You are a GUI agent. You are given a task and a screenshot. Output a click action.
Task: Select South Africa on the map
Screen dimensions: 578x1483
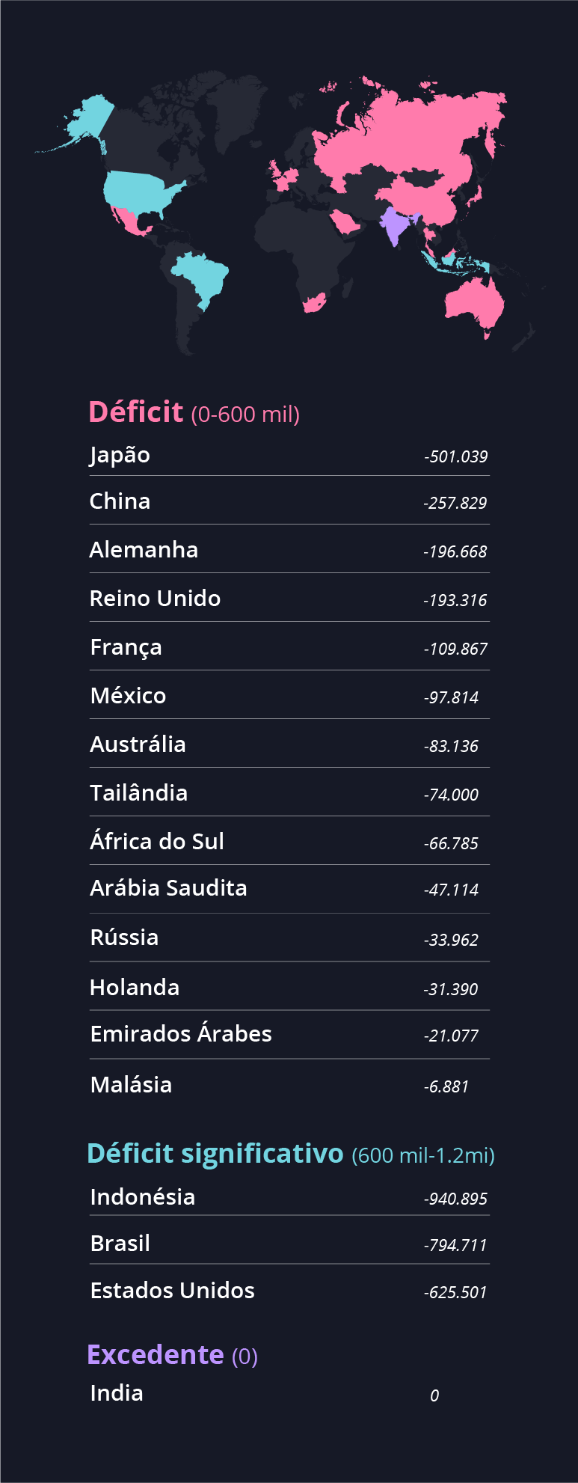click(314, 302)
